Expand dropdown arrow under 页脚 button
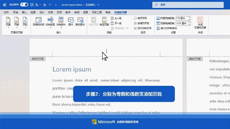 (x=17, y=28)
